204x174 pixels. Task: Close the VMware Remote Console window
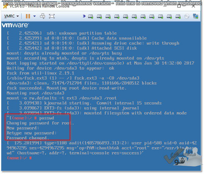(193, 6)
